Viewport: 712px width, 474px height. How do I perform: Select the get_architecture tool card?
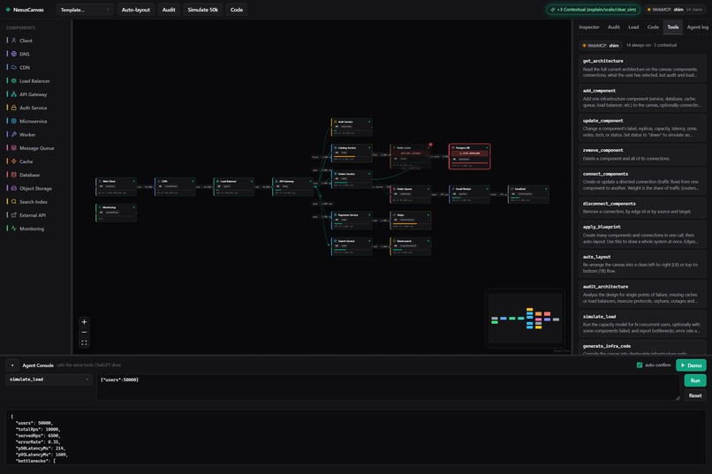coord(642,68)
